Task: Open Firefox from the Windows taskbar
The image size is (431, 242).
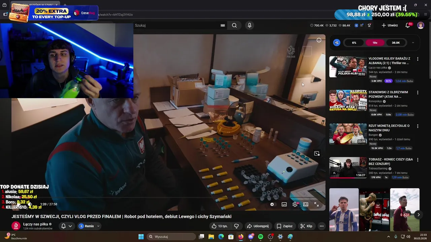Action: click(x=241, y=237)
